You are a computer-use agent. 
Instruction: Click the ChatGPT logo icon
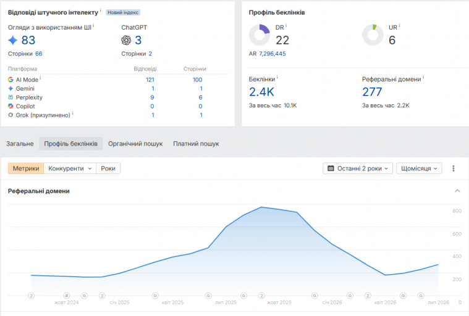click(126, 40)
